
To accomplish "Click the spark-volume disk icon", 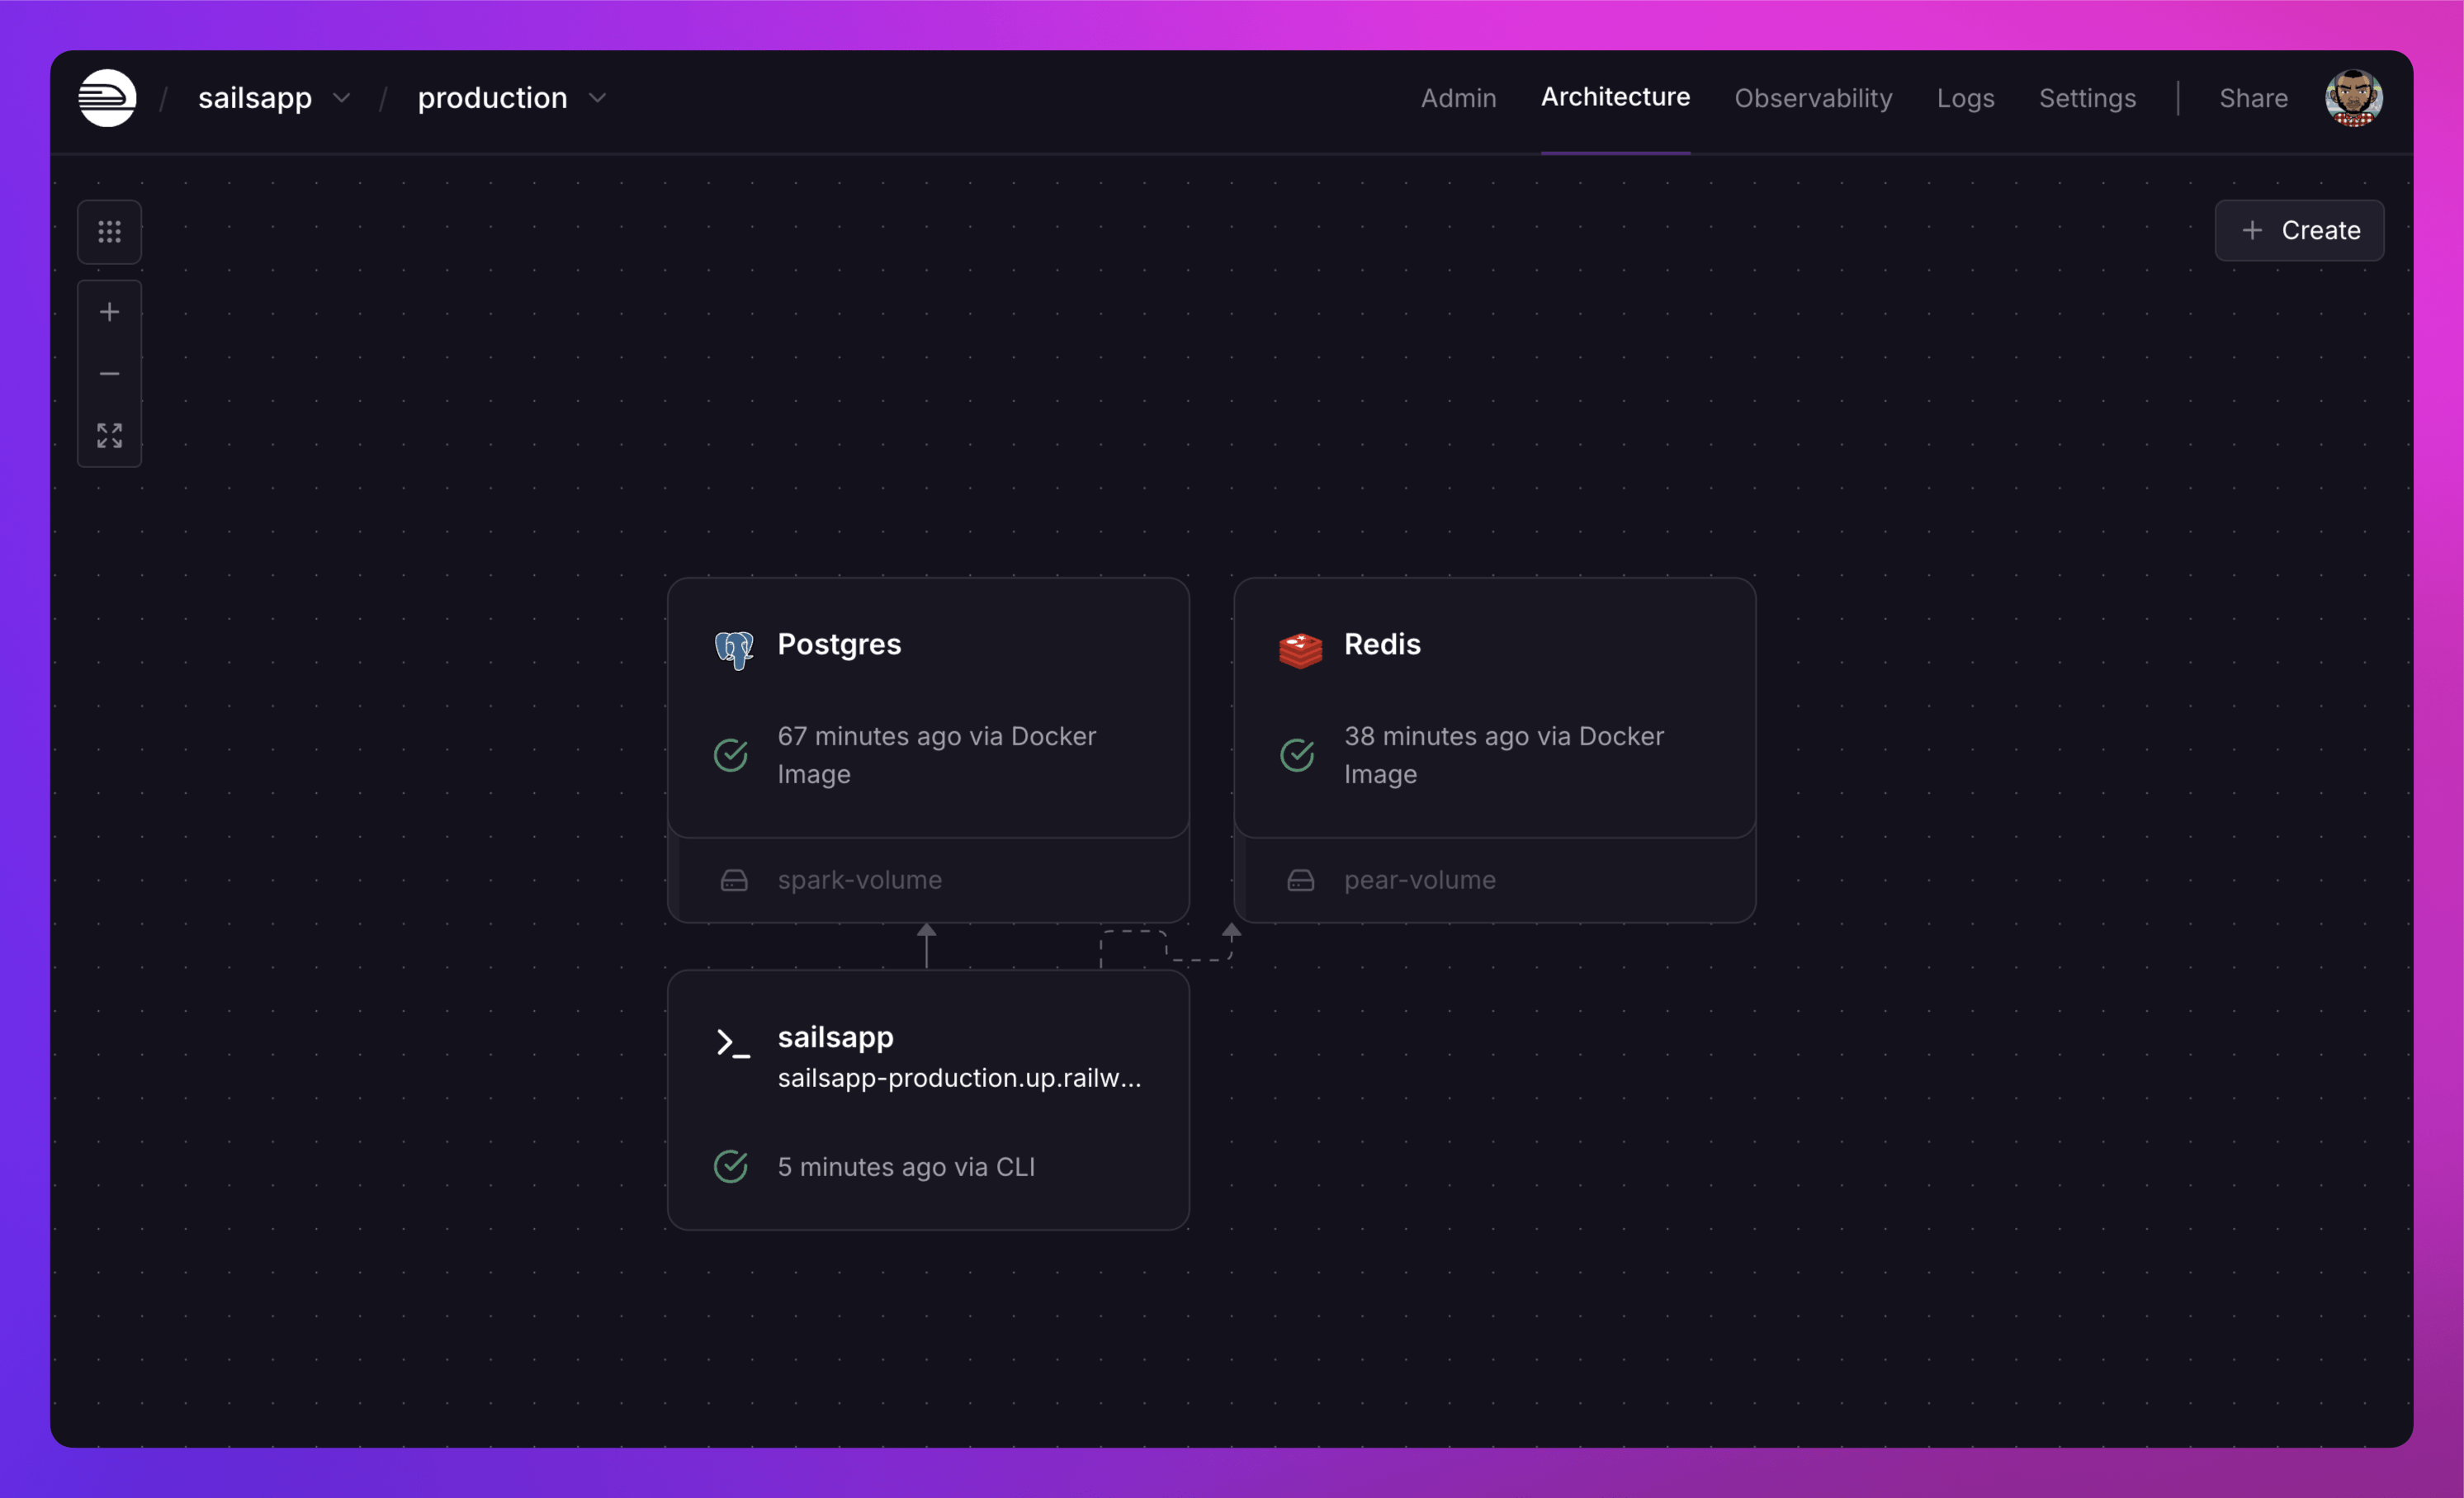I will 734,880.
